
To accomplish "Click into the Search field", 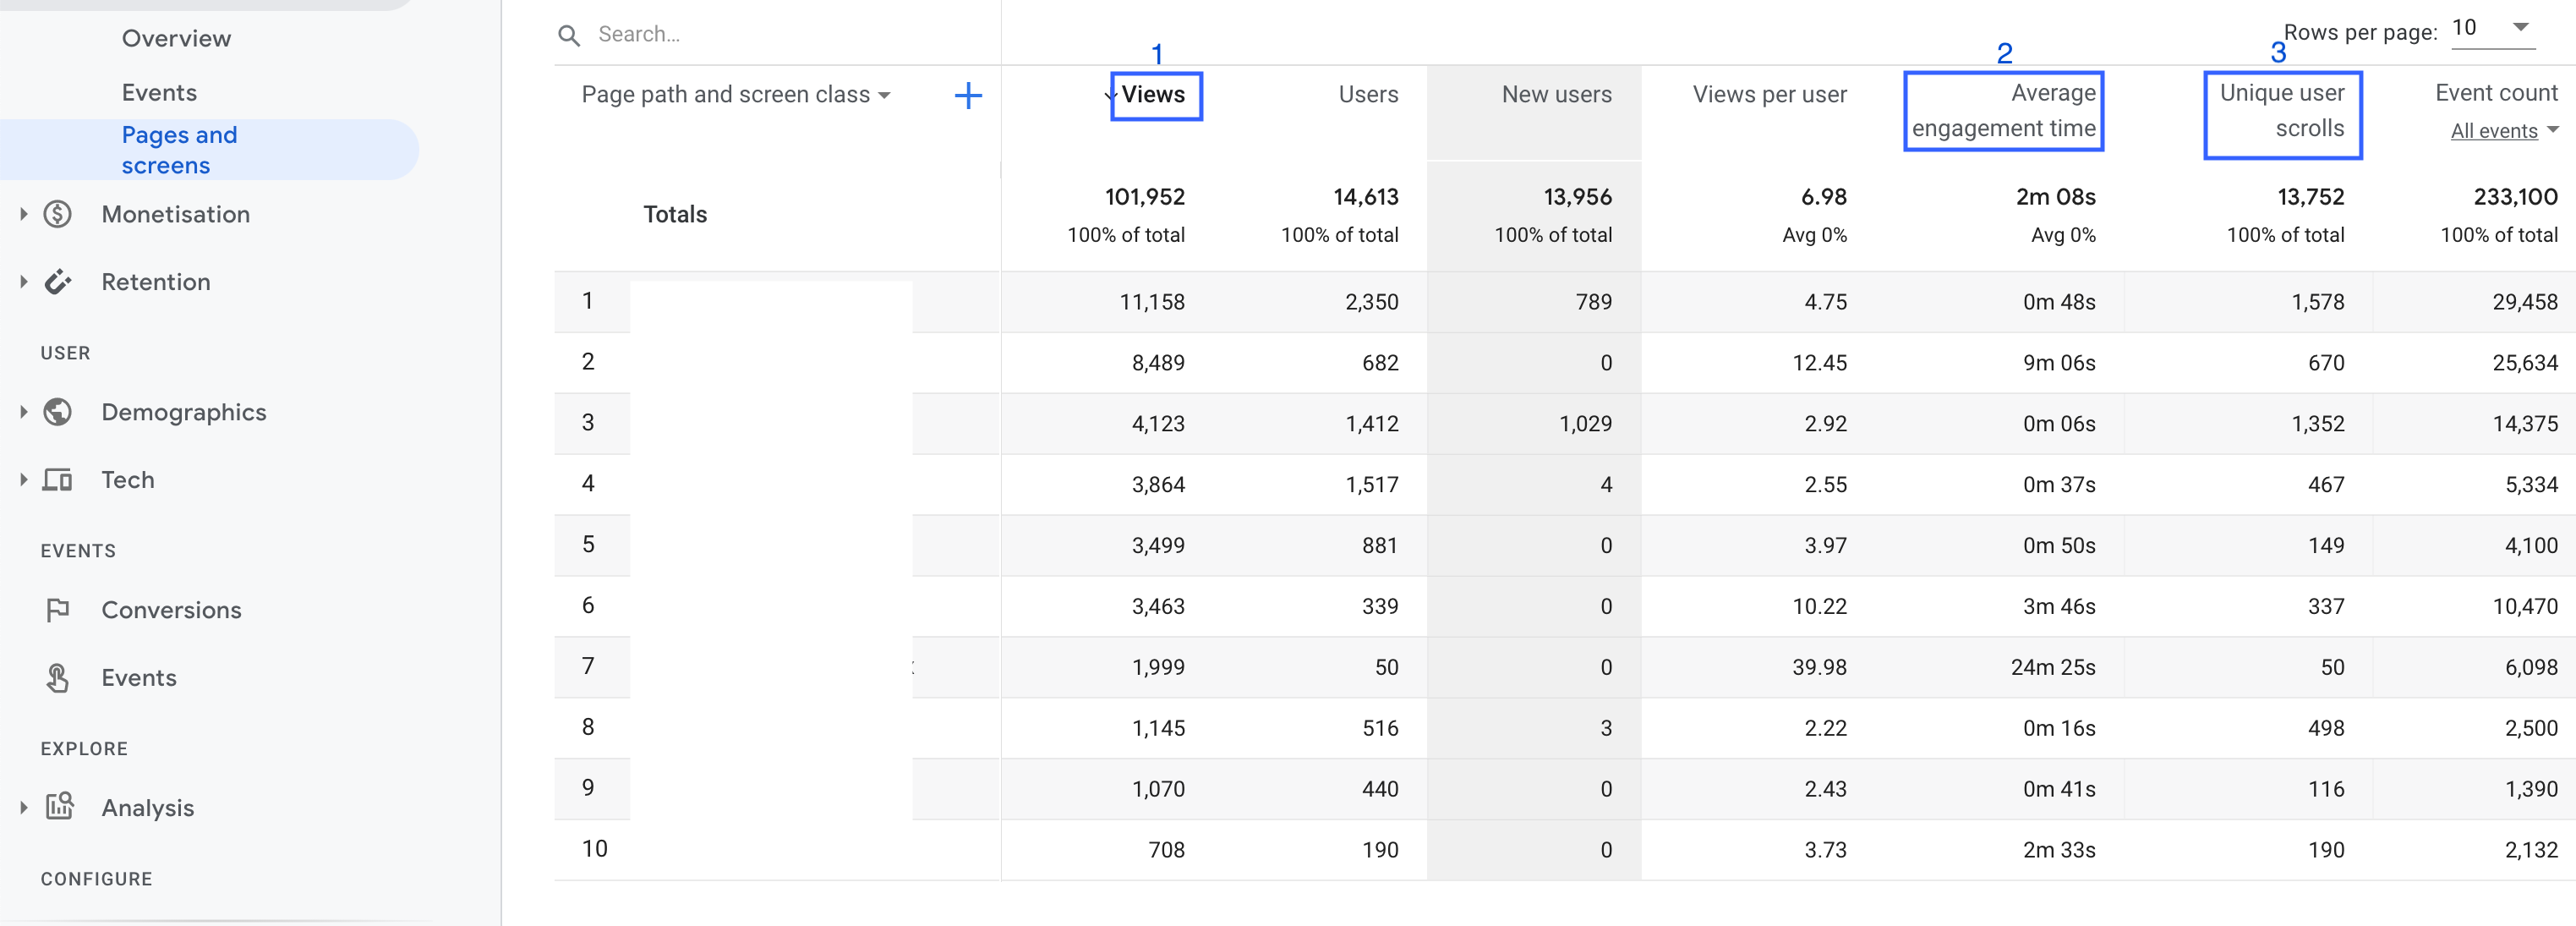I will (780, 34).
